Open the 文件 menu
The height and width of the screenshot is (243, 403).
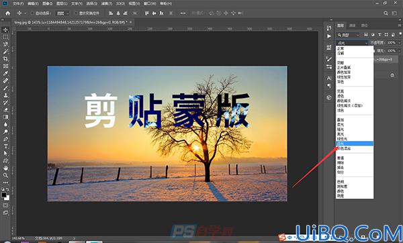(x=18, y=3)
